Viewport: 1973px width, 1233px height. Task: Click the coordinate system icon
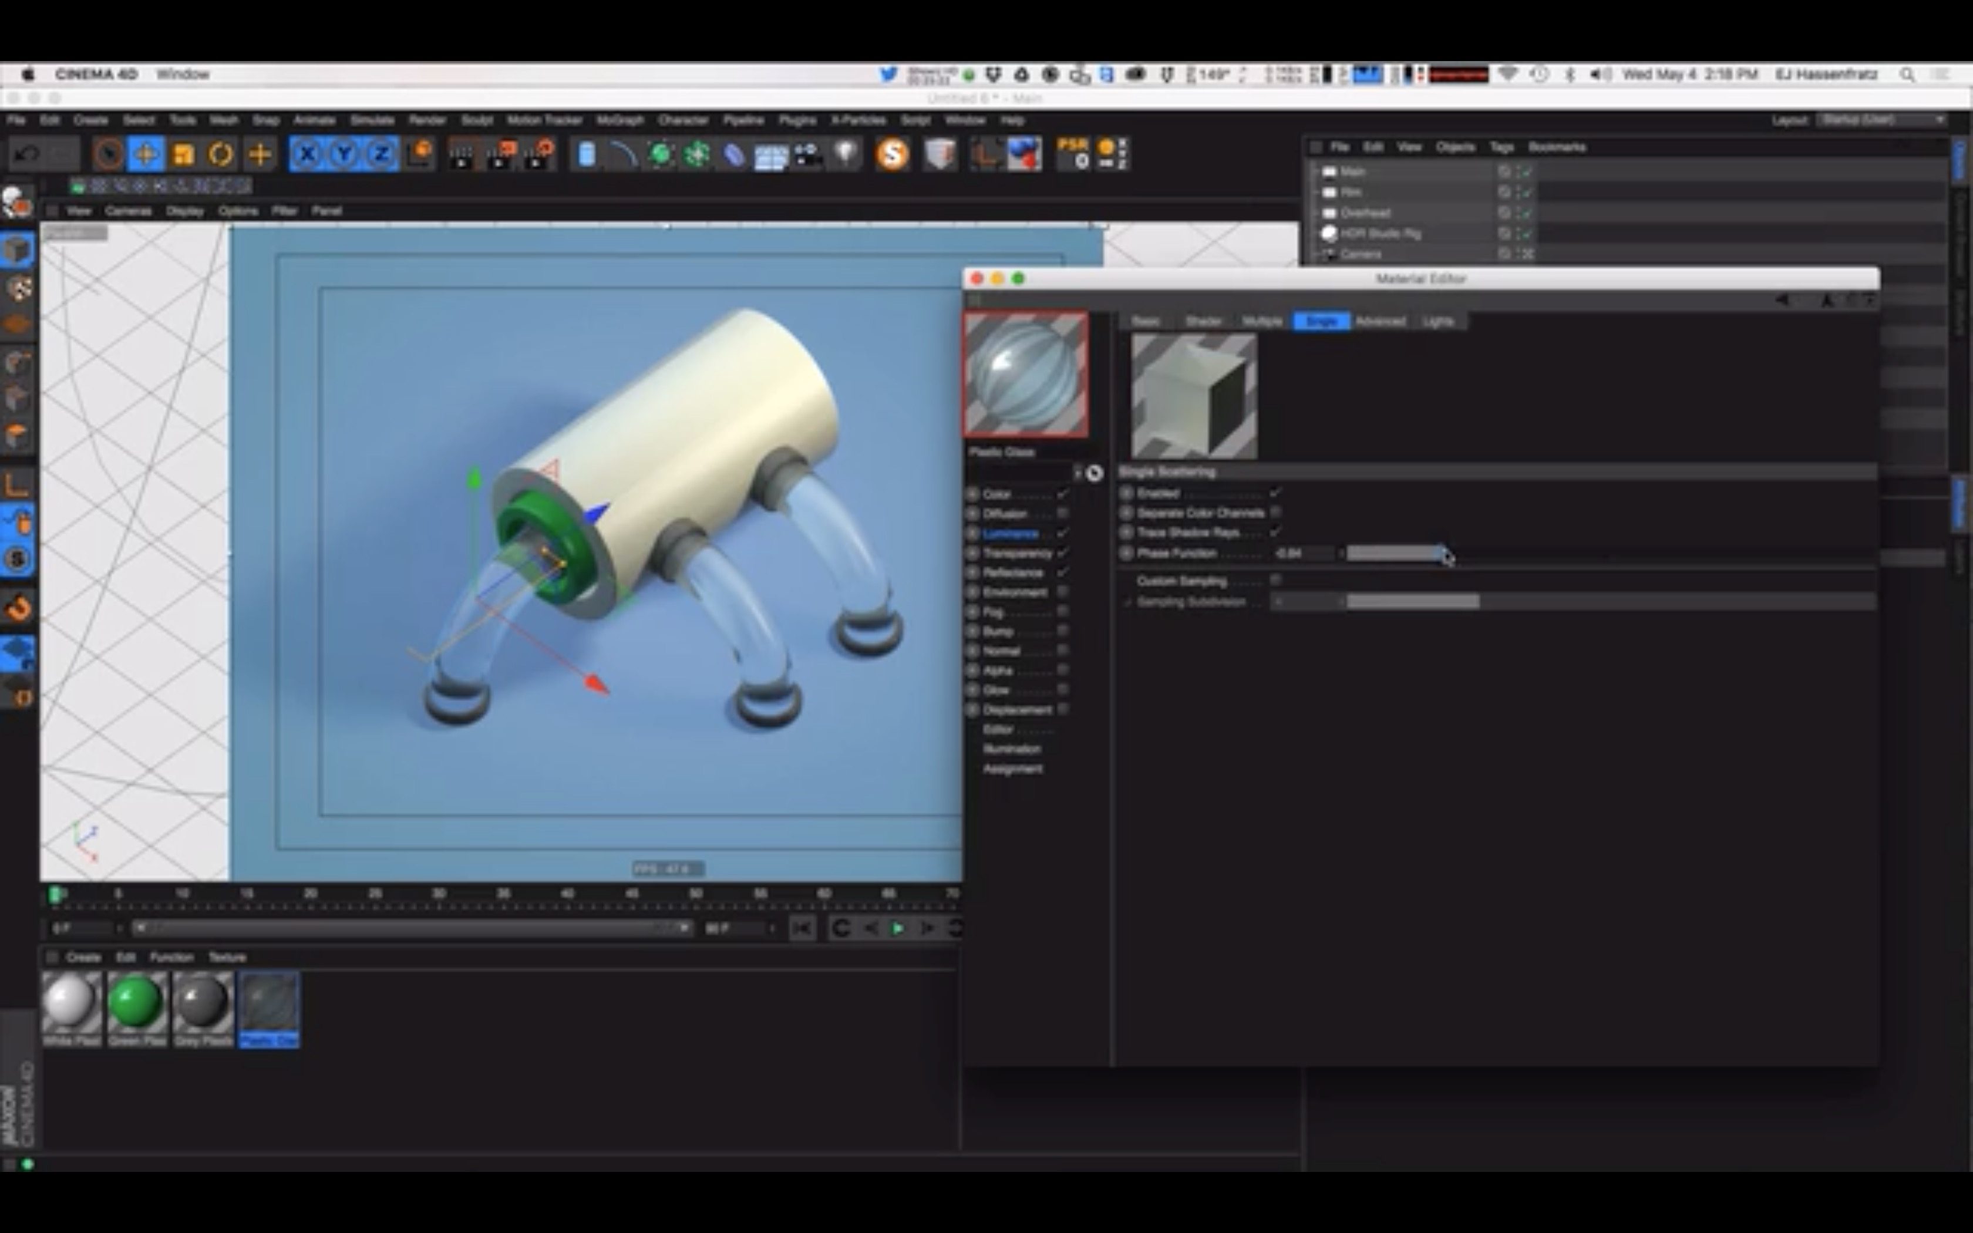(x=419, y=154)
